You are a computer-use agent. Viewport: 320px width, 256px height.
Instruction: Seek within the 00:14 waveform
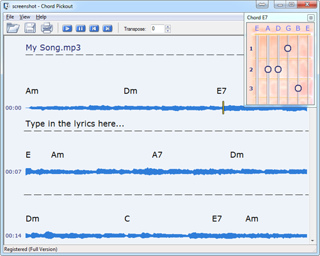[166, 235]
